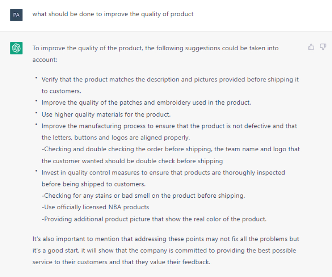Screen dimensions: 332x277
Task: Click the line about stains or bad smell
Action: point(143,196)
